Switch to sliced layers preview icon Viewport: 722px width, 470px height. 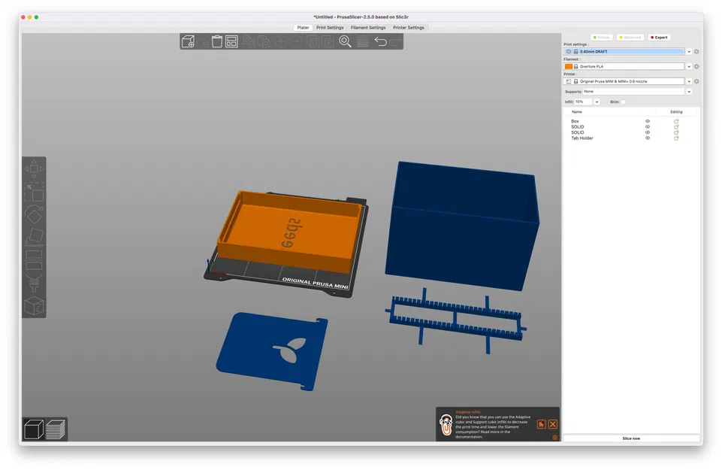pyautogui.click(x=56, y=429)
